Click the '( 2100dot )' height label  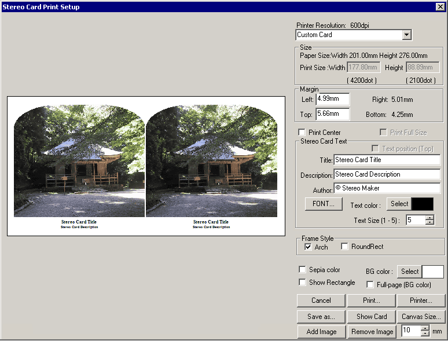421,80
